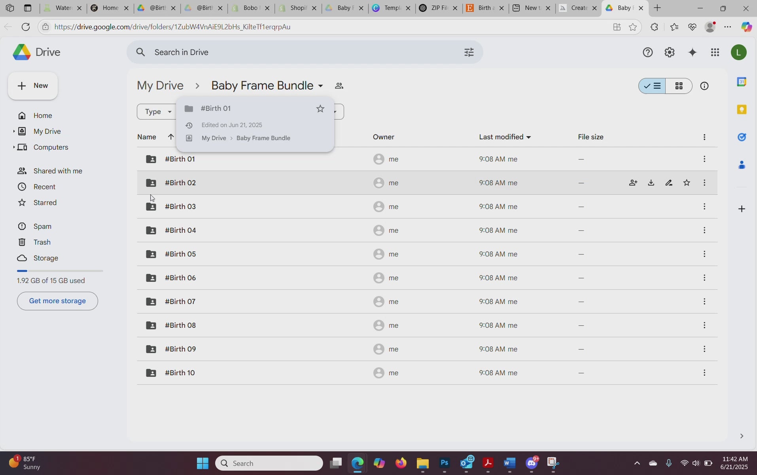
Task: Add page to browser favorites star
Action: [633, 27]
